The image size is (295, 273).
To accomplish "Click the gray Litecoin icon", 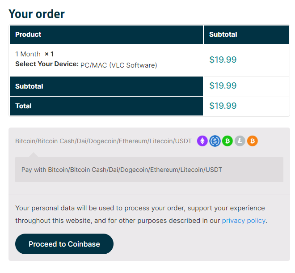I will point(240,141).
